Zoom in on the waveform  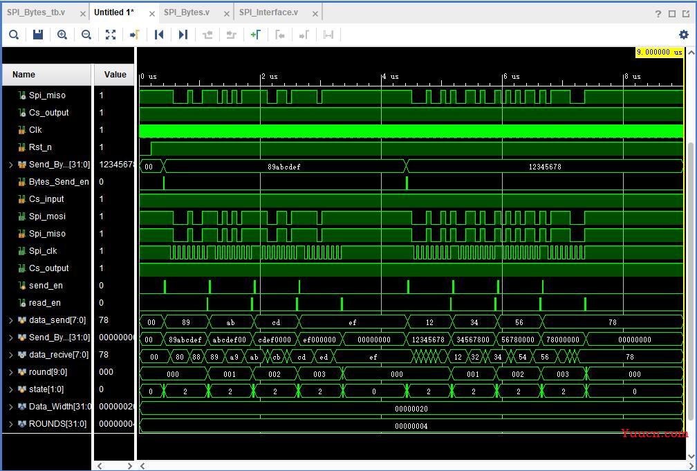point(62,35)
